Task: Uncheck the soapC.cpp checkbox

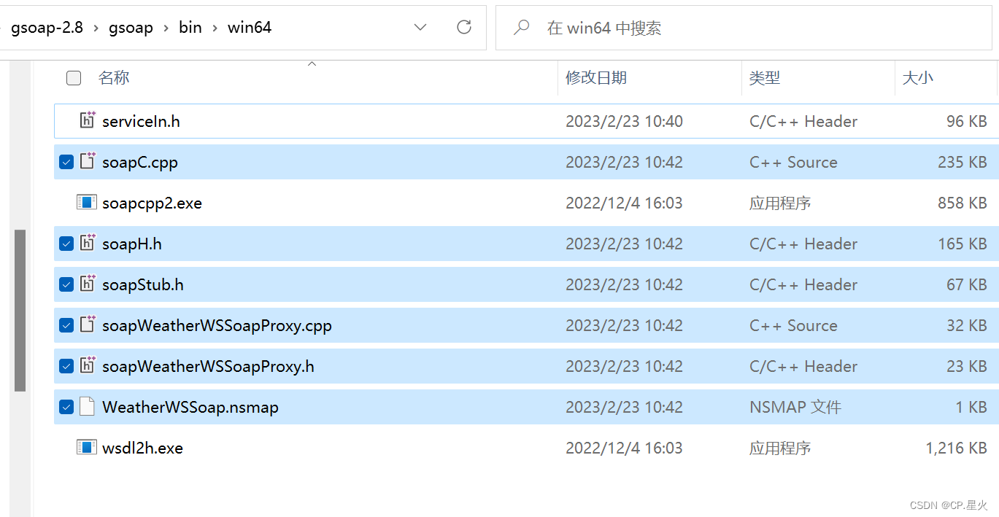Action: (66, 162)
